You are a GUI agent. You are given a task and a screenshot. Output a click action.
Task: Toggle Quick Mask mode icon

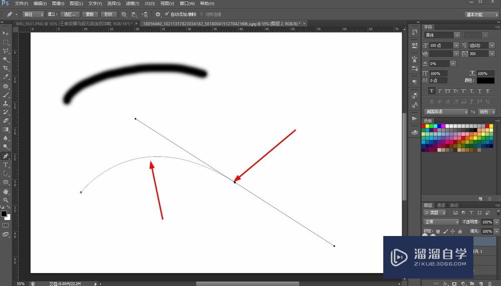click(x=6, y=225)
